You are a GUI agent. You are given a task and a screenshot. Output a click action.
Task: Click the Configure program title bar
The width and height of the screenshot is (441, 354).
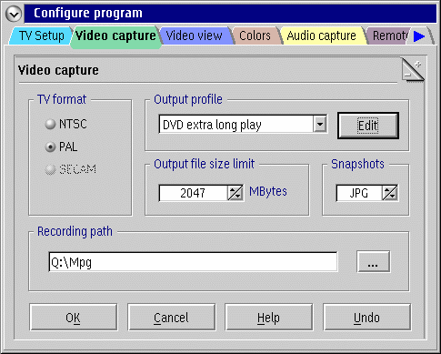[230, 14]
